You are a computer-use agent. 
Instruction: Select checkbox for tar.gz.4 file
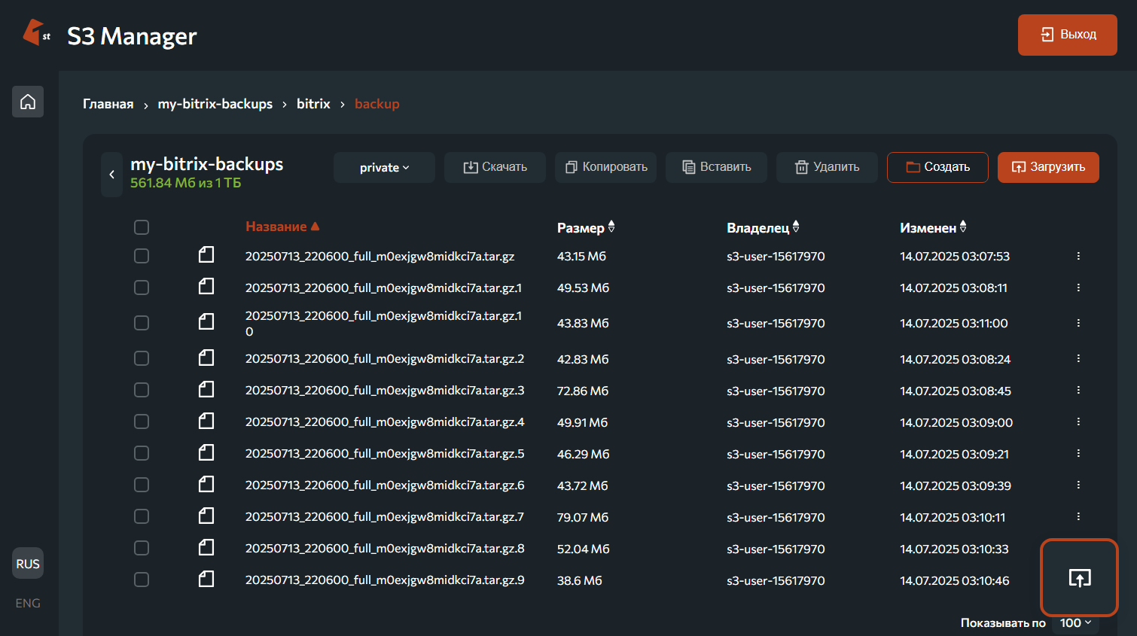pyautogui.click(x=142, y=421)
